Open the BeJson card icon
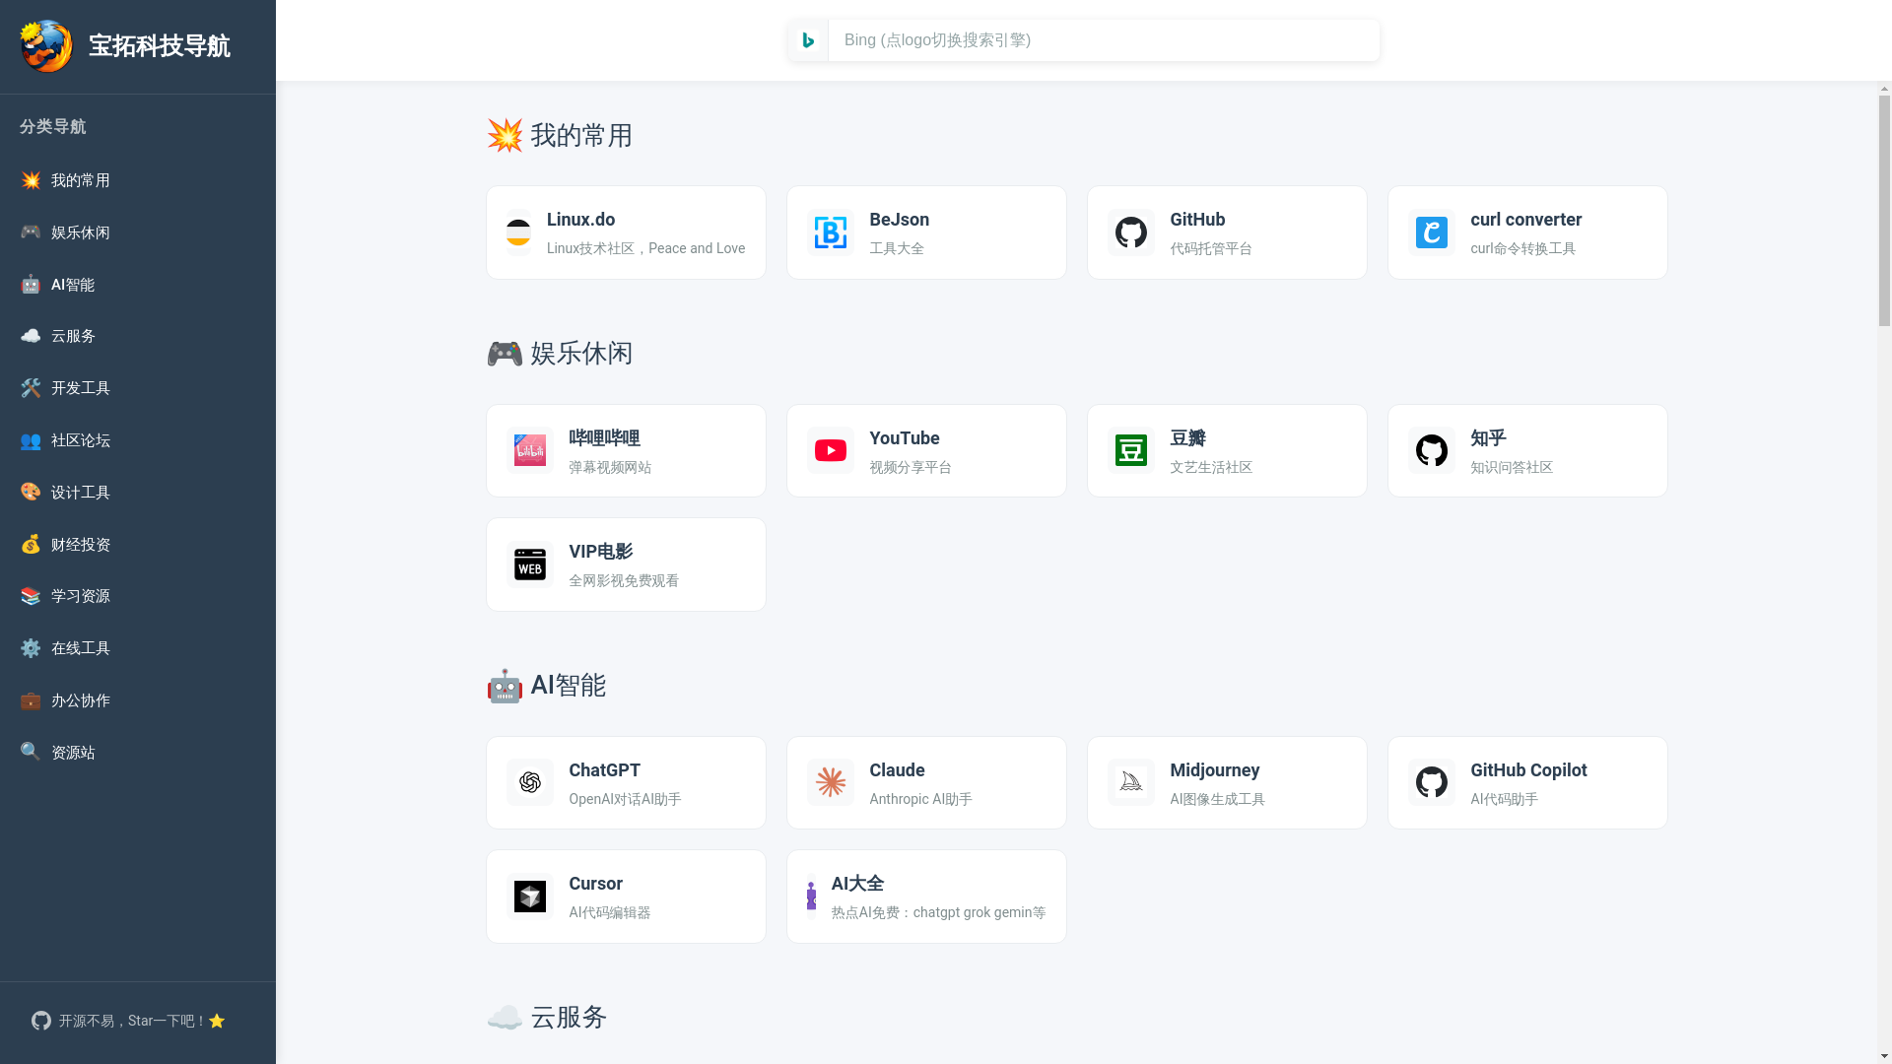This screenshot has height=1064, width=1892. pyautogui.click(x=831, y=233)
